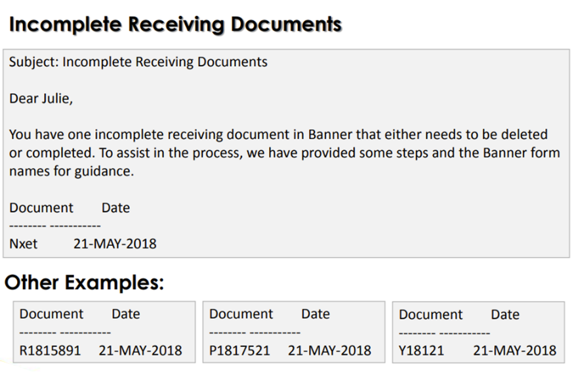Click Date header in second example box

coord(316,314)
